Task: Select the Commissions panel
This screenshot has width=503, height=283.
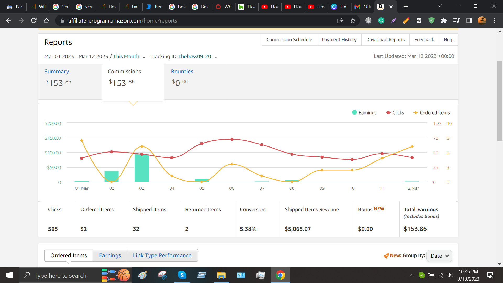Action: (x=133, y=82)
